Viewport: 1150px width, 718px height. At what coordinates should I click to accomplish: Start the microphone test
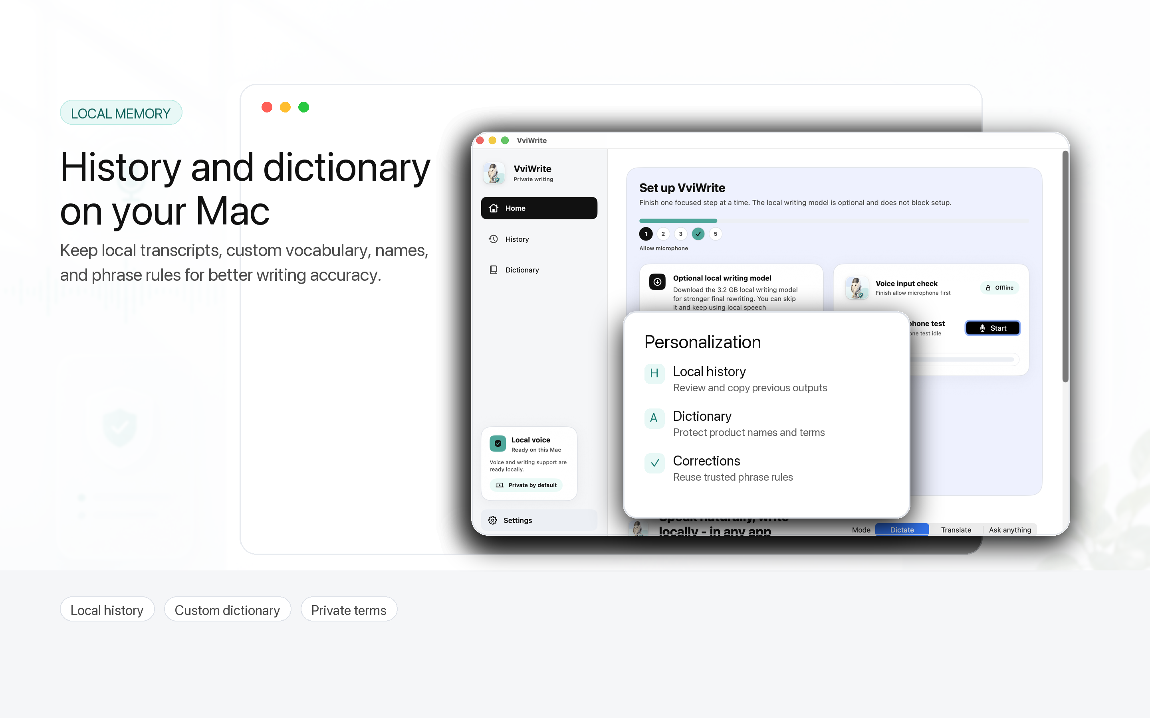pyautogui.click(x=992, y=328)
